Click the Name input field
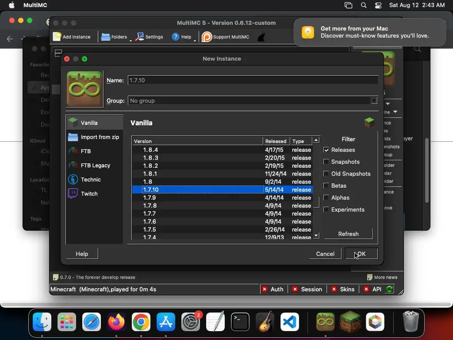This screenshot has height=340, width=453. click(x=253, y=80)
